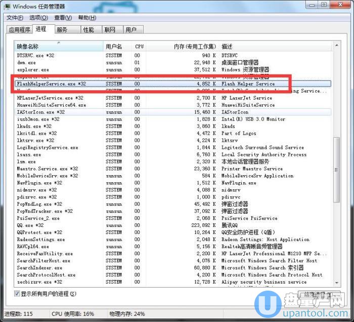Switch to the 用户 tab

click(130, 30)
